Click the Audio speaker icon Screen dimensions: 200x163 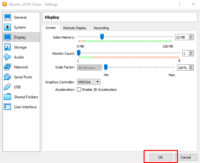7,57
